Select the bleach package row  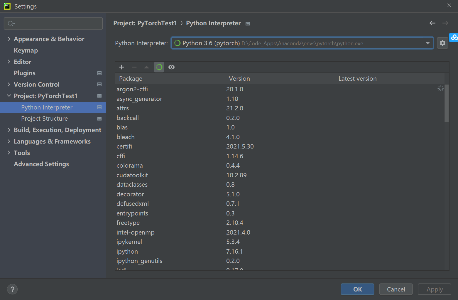(280, 137)
